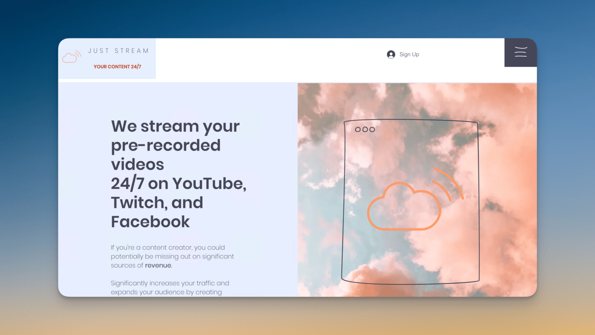
Task: Click the paragraph starting "If you're a content creator"
Action: click(172, 257)
